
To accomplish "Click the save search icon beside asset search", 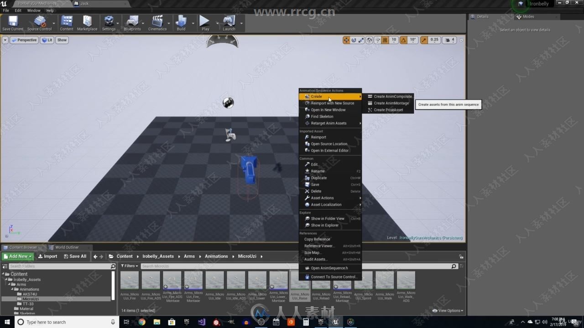I will tap(461, 266).
